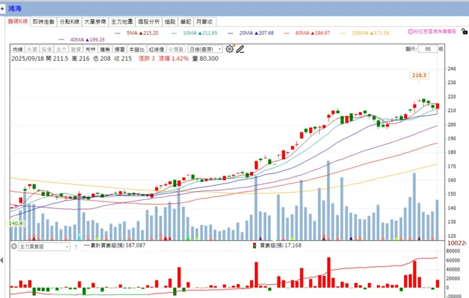Open the 日線(還原) period dropdown
The height and width of the screenshot is (298, 469).
point(205,49)
